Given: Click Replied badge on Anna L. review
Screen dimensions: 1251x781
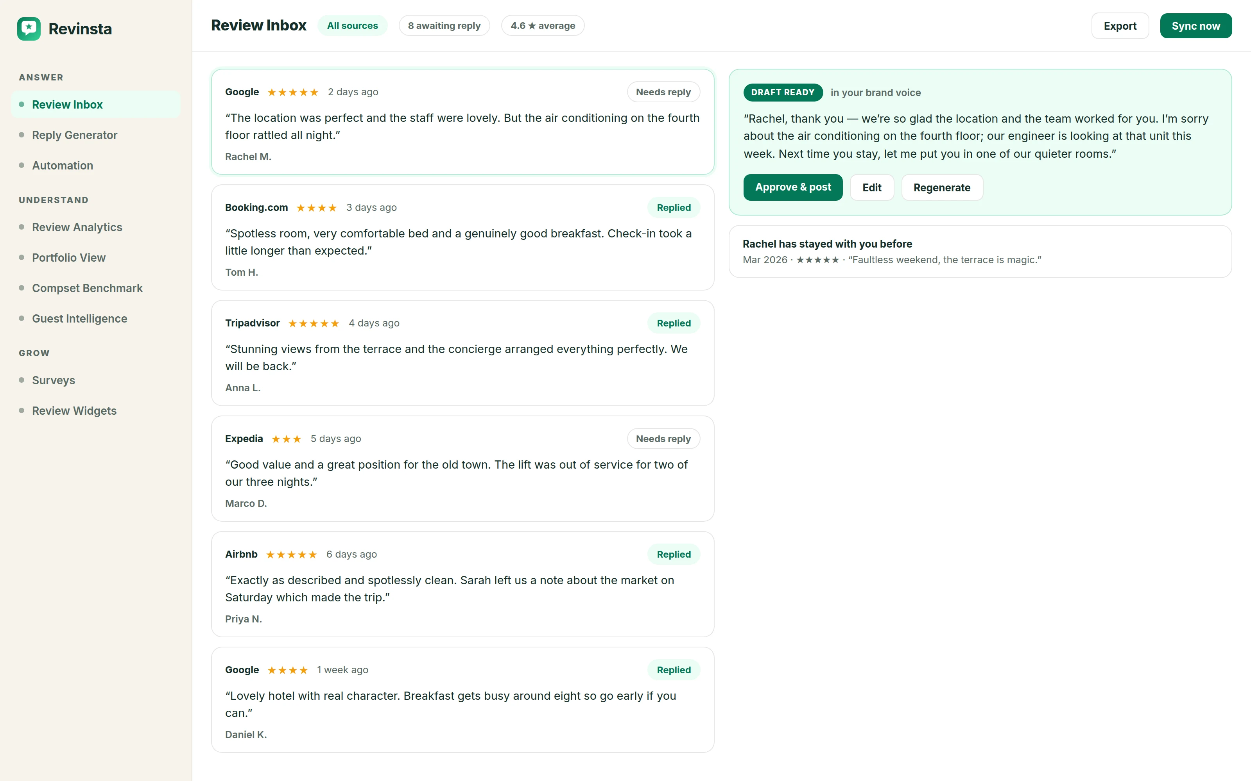Looking at the screenshot, I should (x=674, y=323).
